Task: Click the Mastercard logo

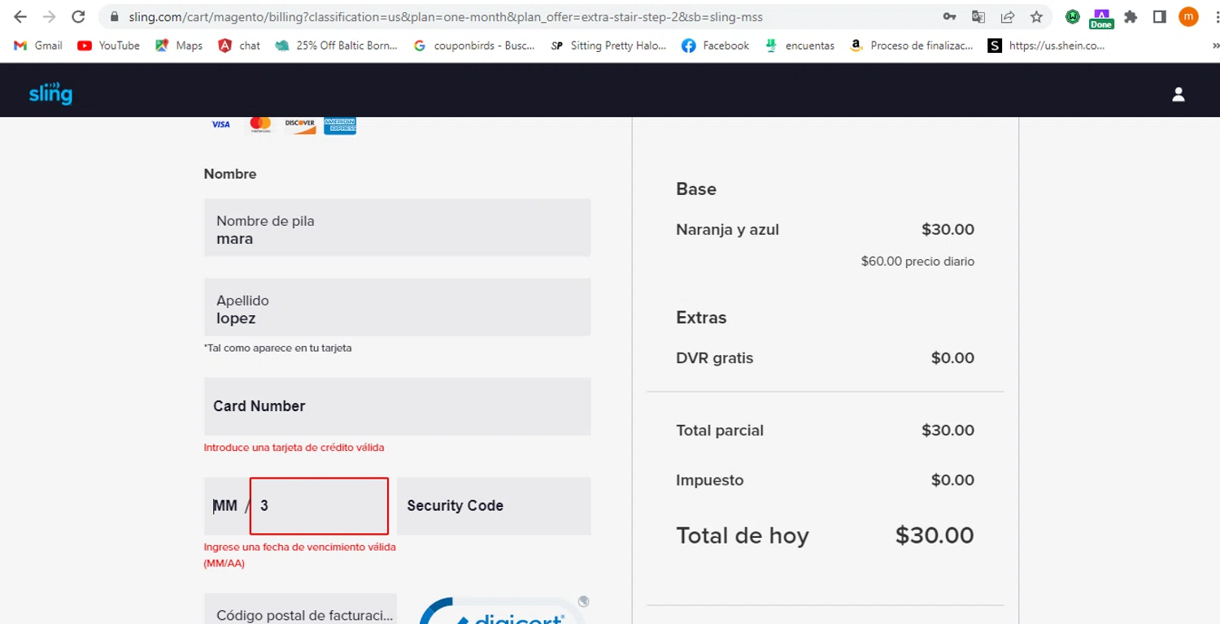Action: 260,124
